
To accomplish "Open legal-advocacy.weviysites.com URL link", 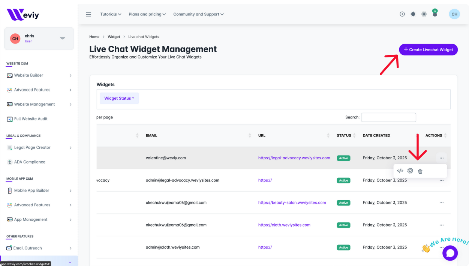I will click(x=294, y=158).
